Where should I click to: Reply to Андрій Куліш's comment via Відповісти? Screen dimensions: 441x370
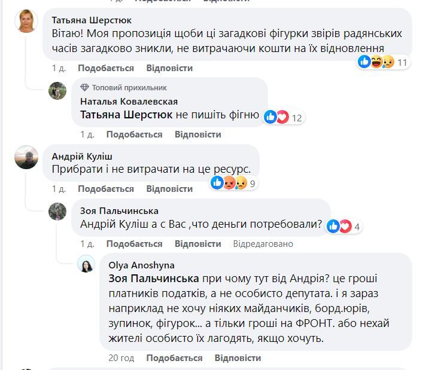tap(169, 189)
